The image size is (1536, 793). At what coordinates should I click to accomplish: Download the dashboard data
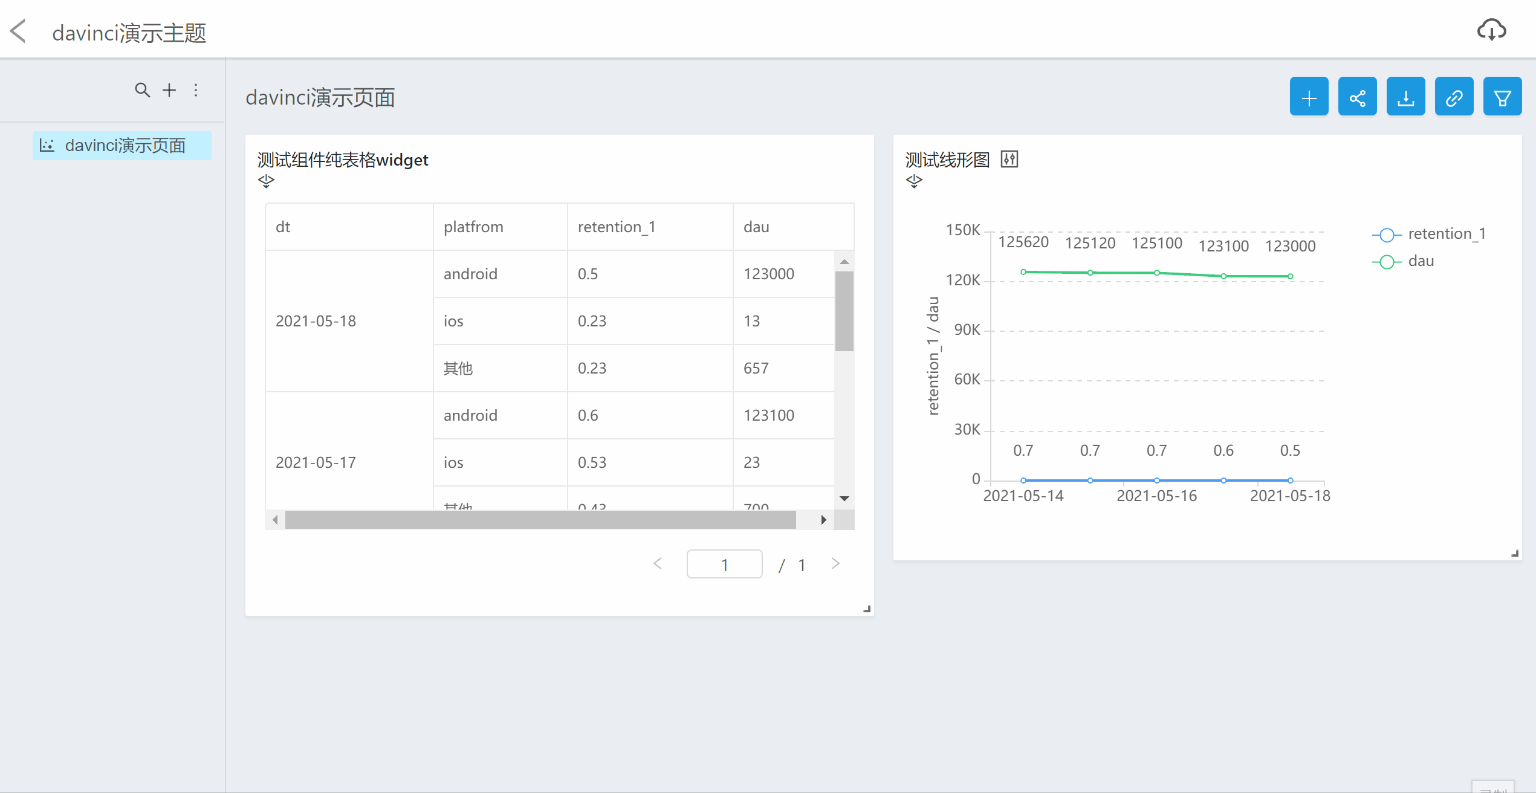(x=1406, y=96)
